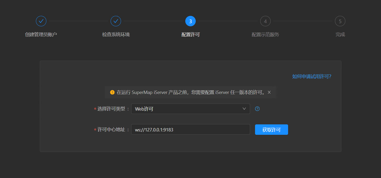Click the step 4 circle
This screenshot has height=178, width=381.
click(x=265, y=21)
